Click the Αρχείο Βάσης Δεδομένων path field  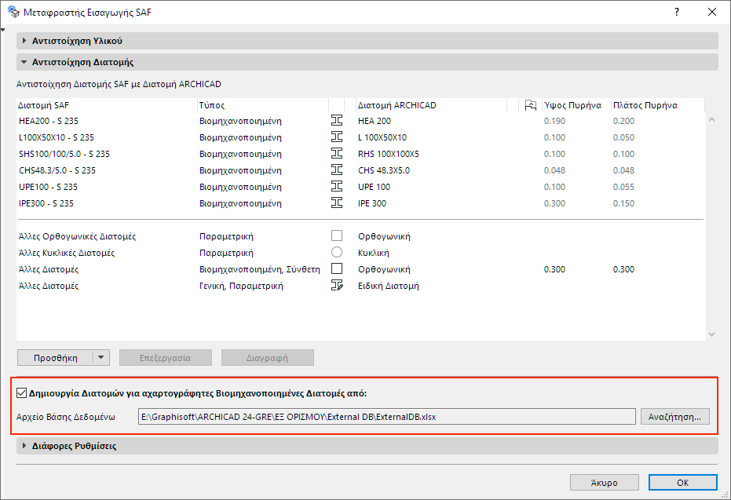point(387,417)
